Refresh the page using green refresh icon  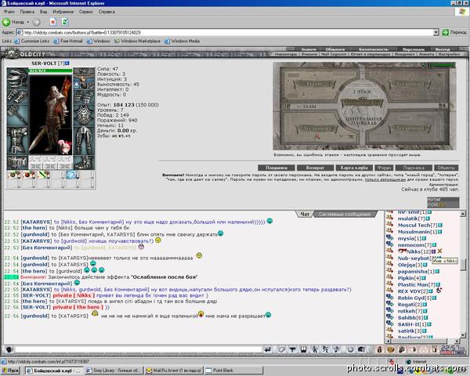click(x=65, y=22)
